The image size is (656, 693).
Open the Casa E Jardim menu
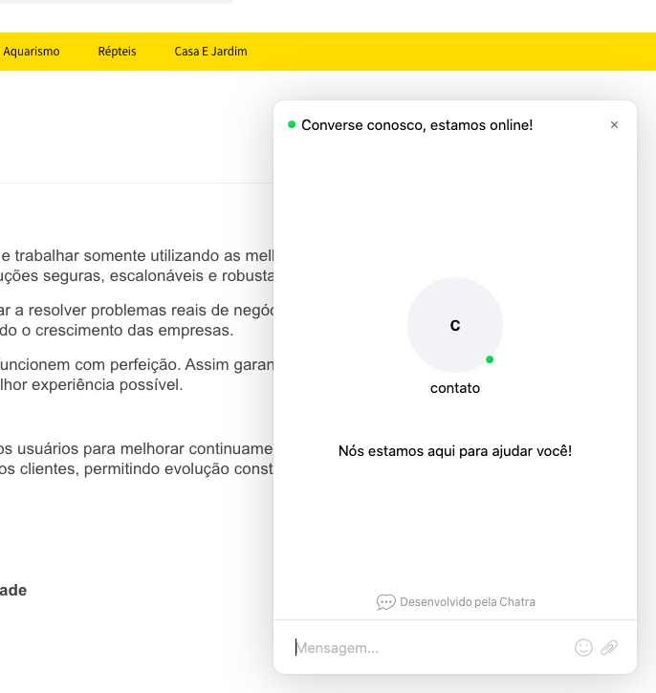pyautogui.click(x=210, y=52)
